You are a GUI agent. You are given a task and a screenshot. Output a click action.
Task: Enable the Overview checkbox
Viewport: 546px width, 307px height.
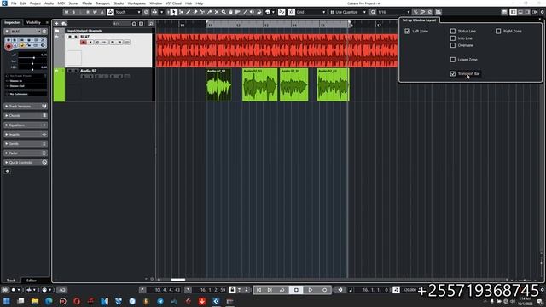click(x=453, y=45)
